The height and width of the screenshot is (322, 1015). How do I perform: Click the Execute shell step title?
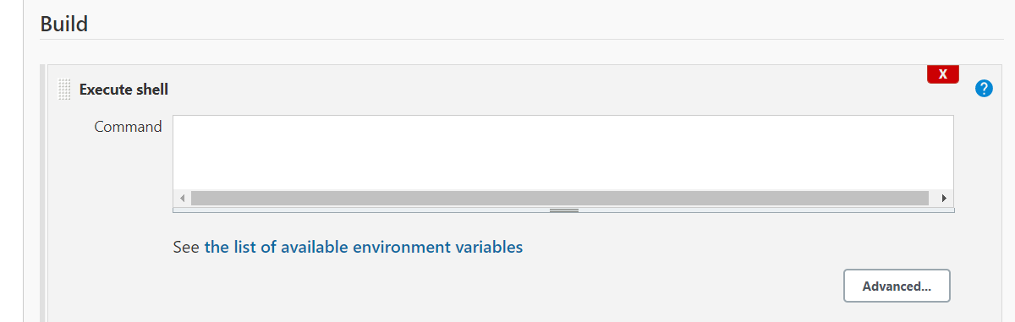123,89
